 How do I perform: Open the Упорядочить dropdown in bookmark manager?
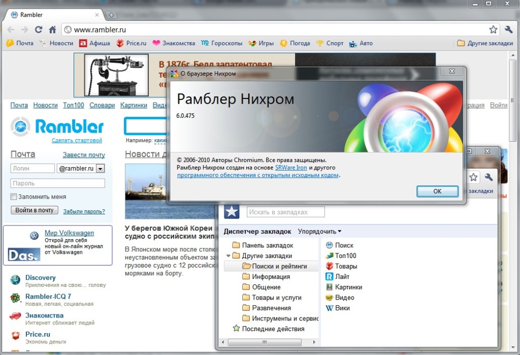319,231
